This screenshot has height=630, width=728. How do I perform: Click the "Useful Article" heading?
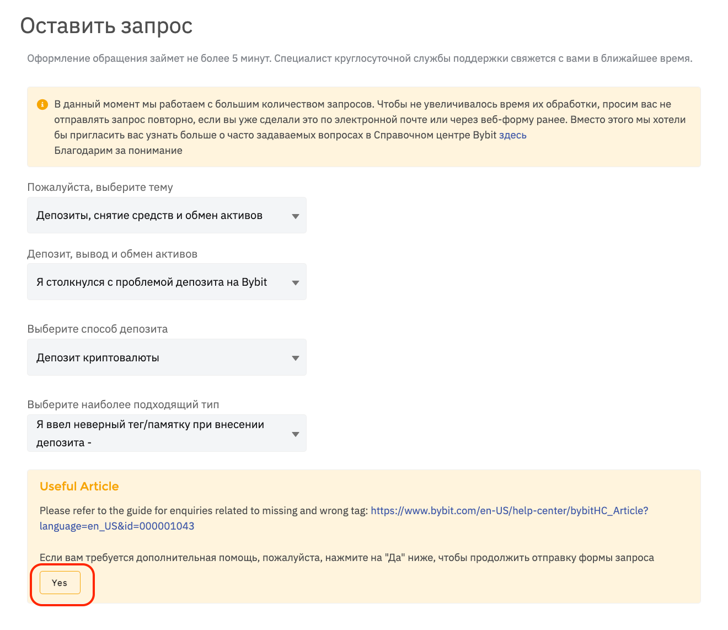[x=79, y=487]
